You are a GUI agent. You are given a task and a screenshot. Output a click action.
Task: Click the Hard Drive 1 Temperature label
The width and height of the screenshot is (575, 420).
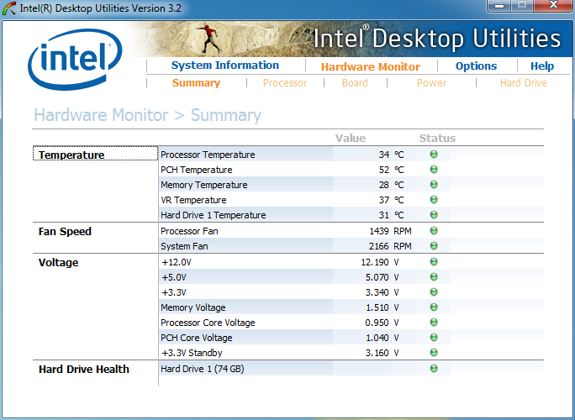pos(213,215)
